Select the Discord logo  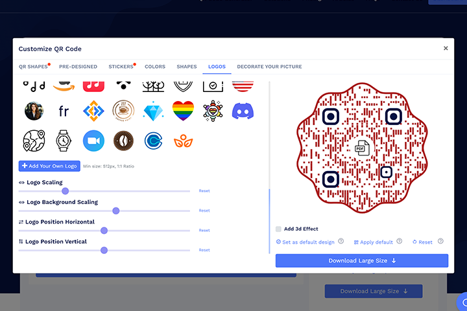click(x=243, y=111)
